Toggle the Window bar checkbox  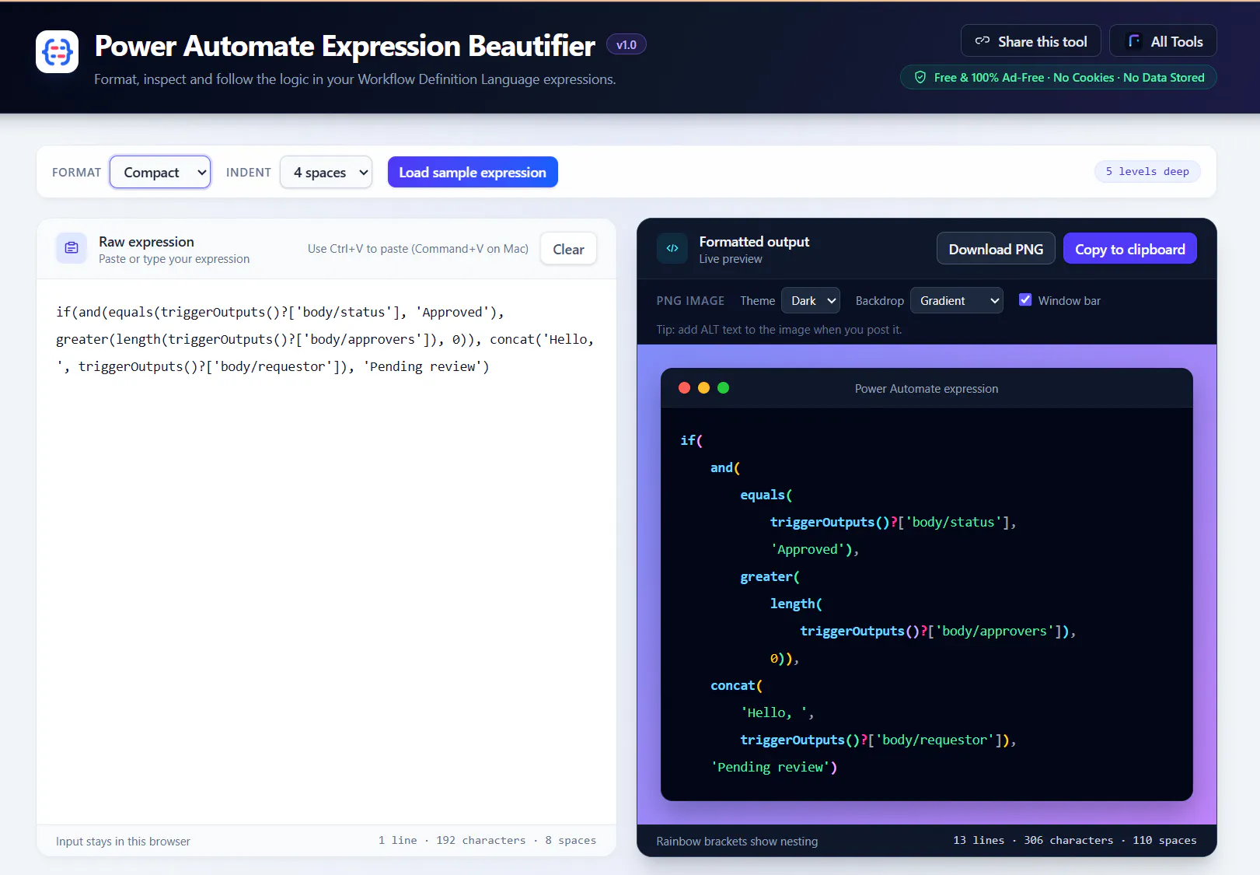point(1025,300)
